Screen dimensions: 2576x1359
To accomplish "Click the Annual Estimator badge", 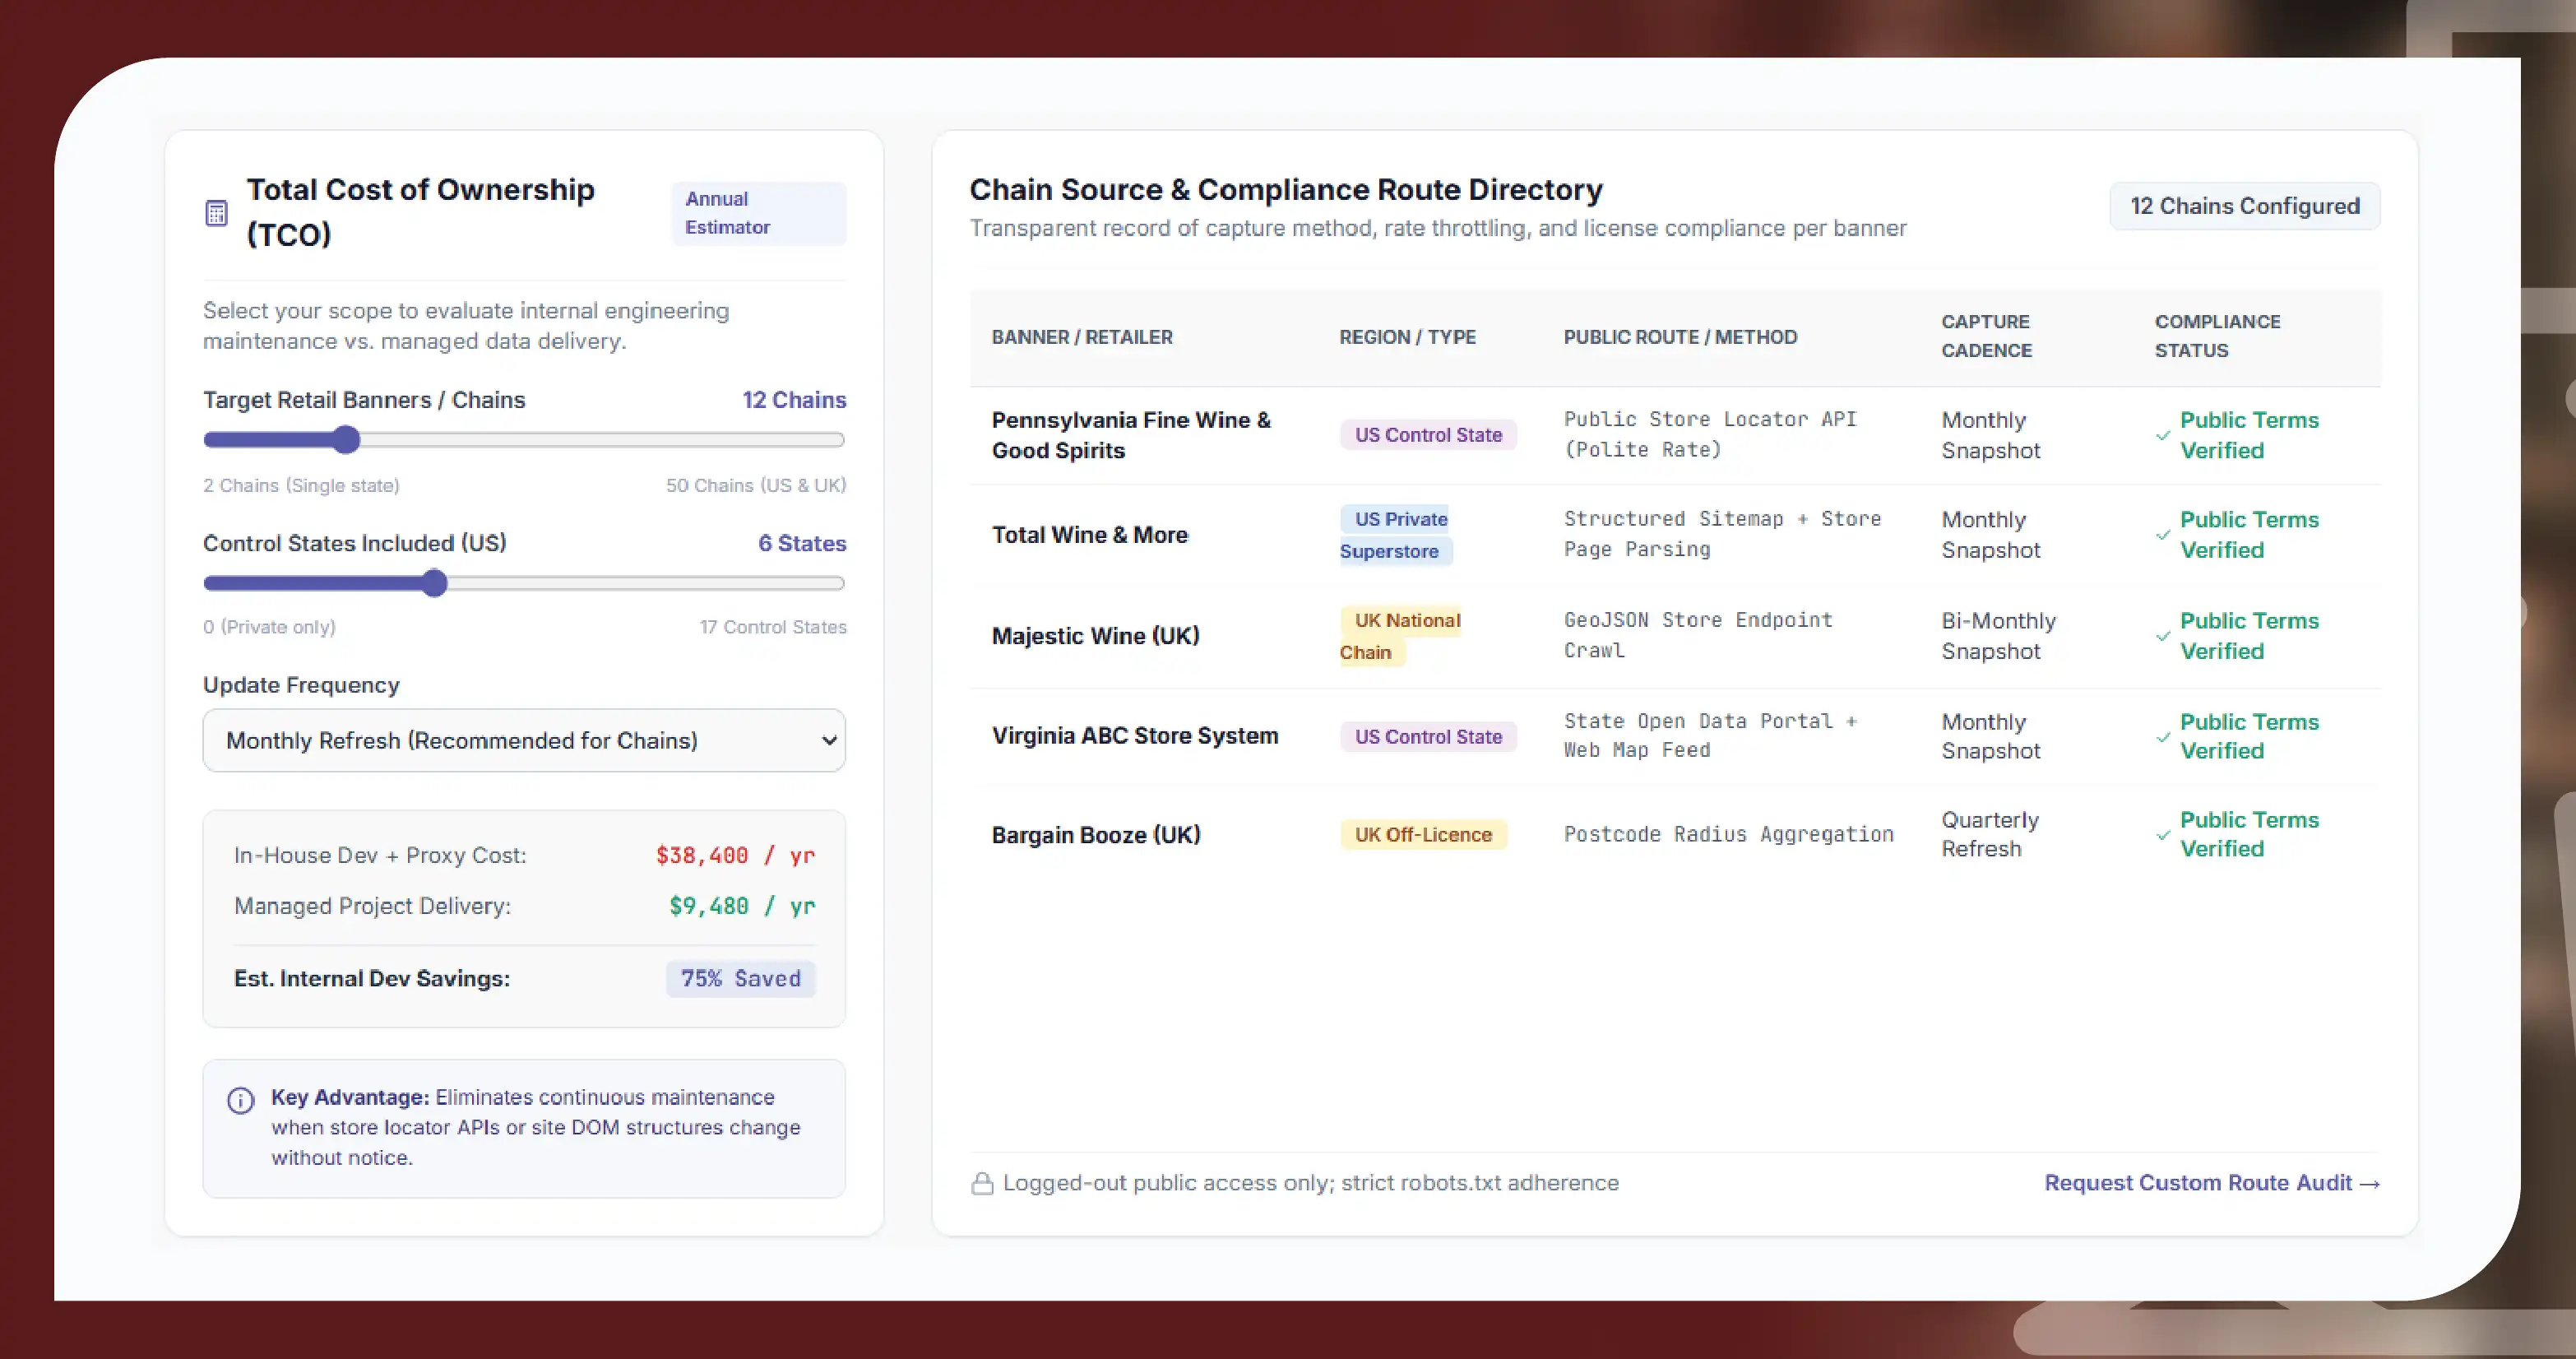I will point(758,213).
